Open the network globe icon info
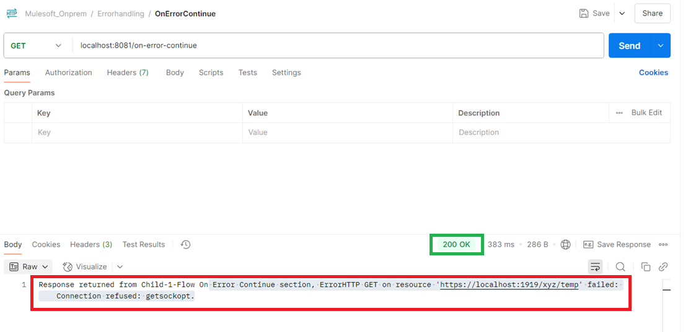 [565, 245]
